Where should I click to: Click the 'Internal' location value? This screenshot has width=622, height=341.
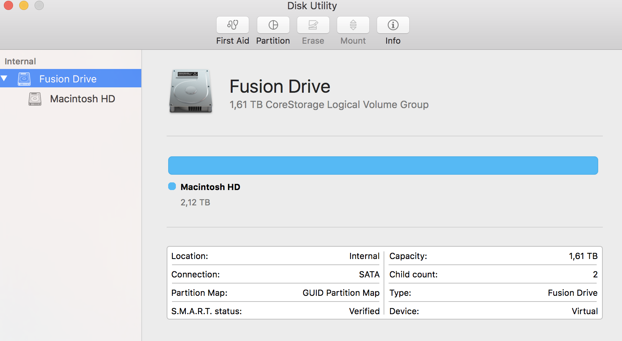point(364,256)
